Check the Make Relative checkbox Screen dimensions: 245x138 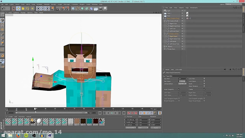204,86
